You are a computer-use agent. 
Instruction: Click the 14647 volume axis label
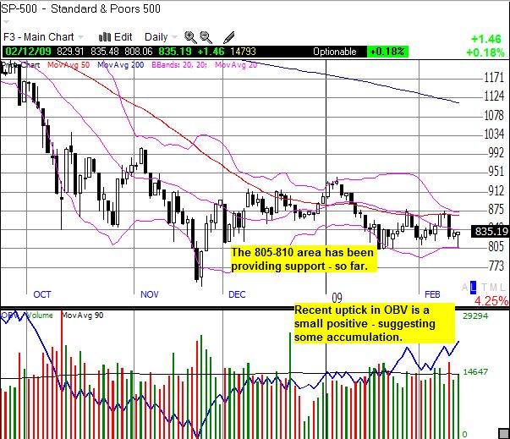[475, 371]
